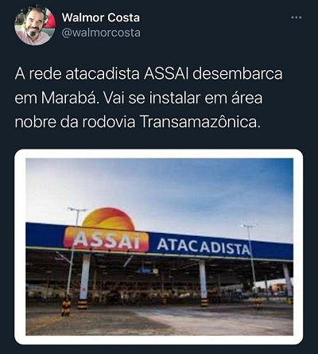Open the three-dot more options menu
The width and height of the screenshot is (318, 354).
[296, 18]
